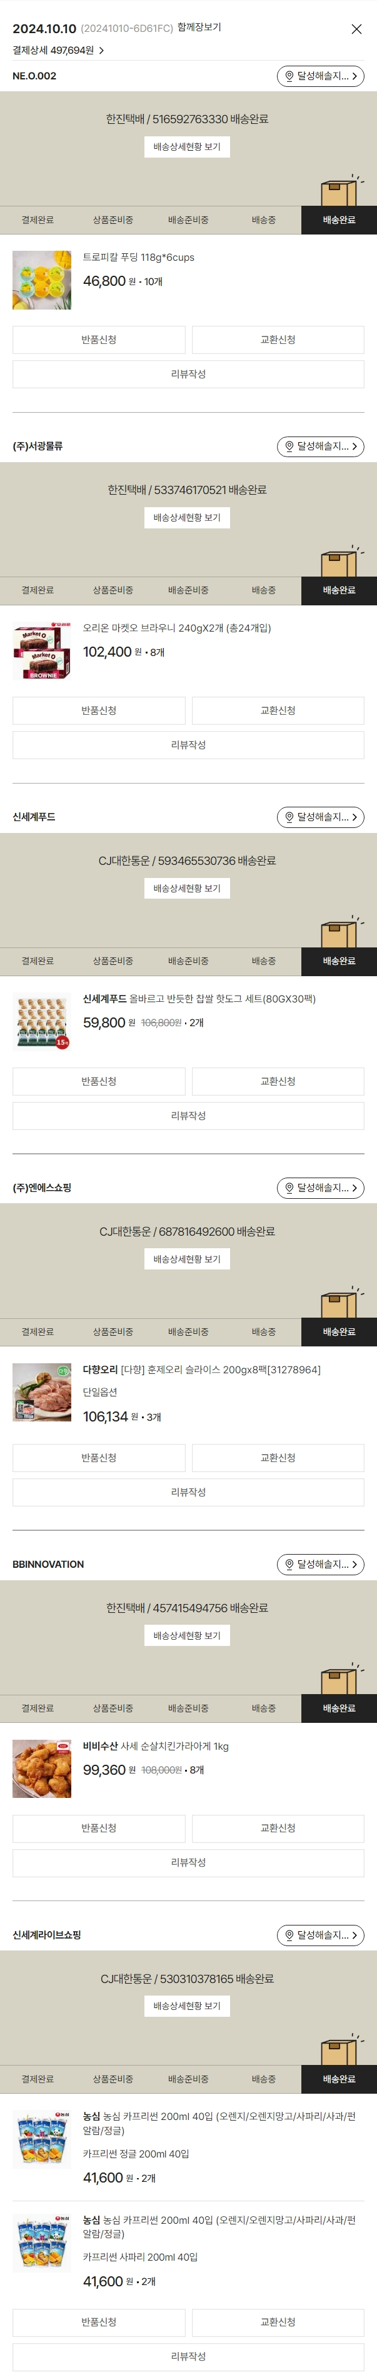Select the 배송완료 status tab under NE.O.002
377x2372 pixels.
click(338, 220)
